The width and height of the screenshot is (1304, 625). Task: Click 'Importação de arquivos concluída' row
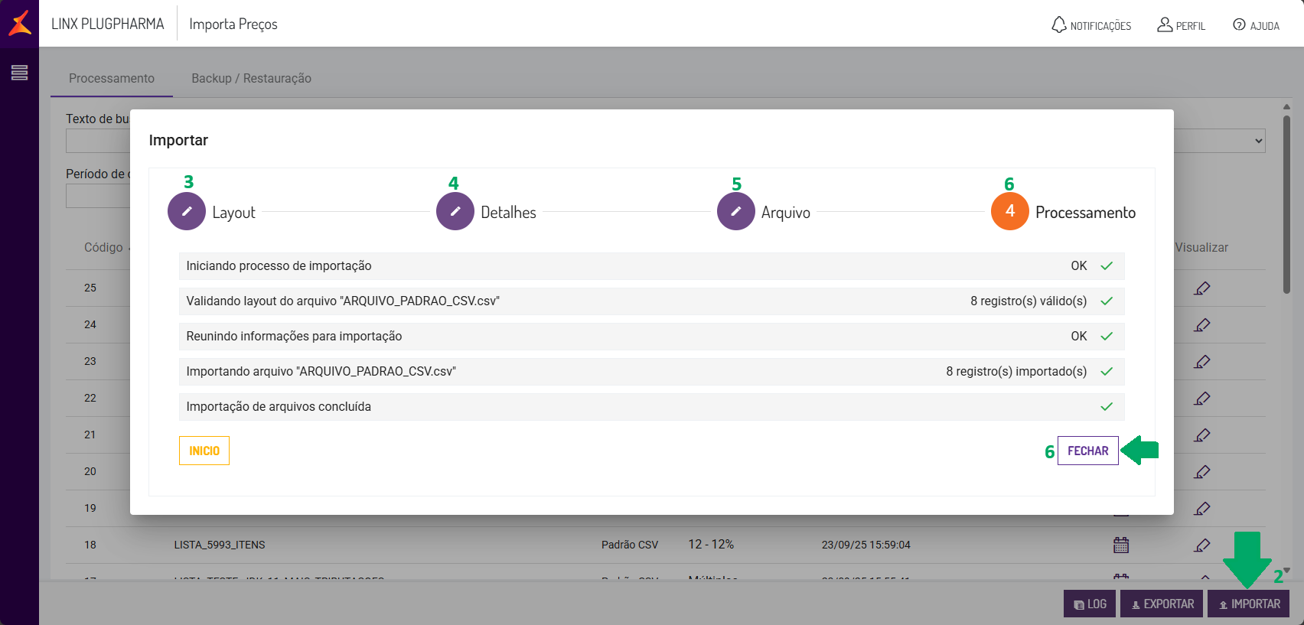pyautogui.click(x=652, y=406)
